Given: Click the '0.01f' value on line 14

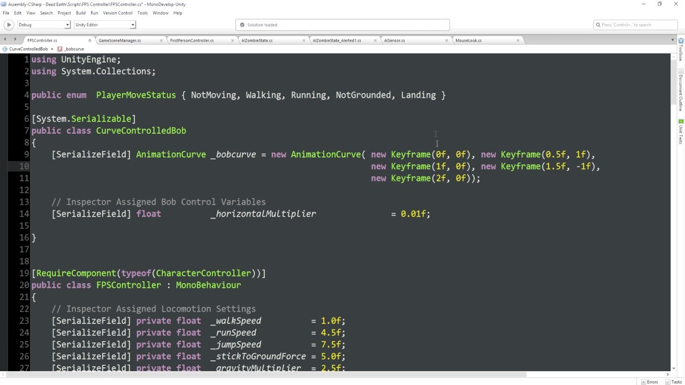Looking at the screenshot, I should [413, 214].
